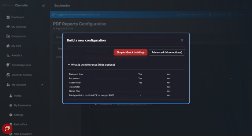Open My Equimetres under My Account

pos(22,105)
